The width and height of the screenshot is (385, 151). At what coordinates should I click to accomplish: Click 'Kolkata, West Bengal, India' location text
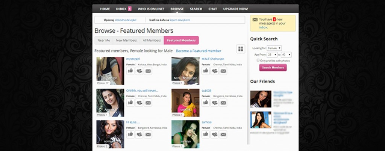click(152, 65)
